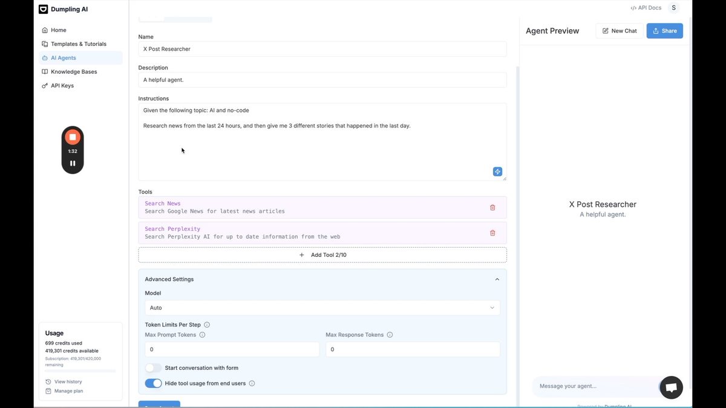
Task: Click the form's vertical scrollbar
Action: [x=517, y=236]
